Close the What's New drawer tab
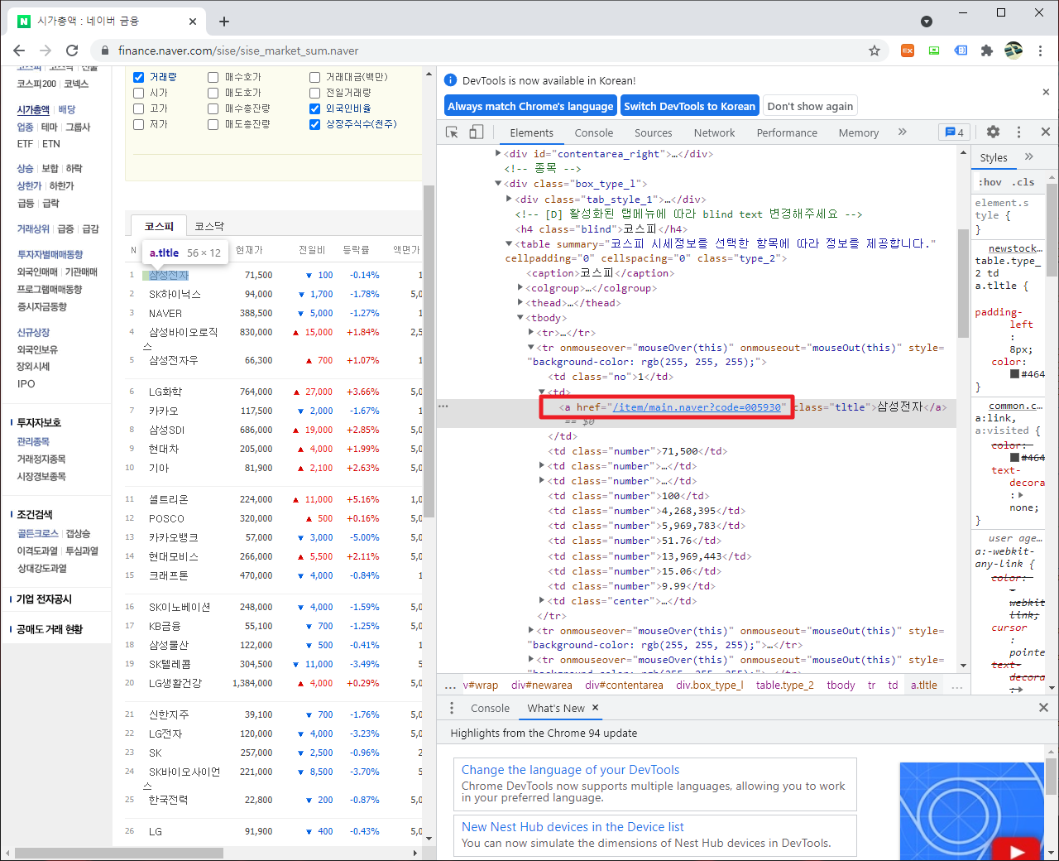This screenshot has height=861, width=1059. click(x=595, y=708)
